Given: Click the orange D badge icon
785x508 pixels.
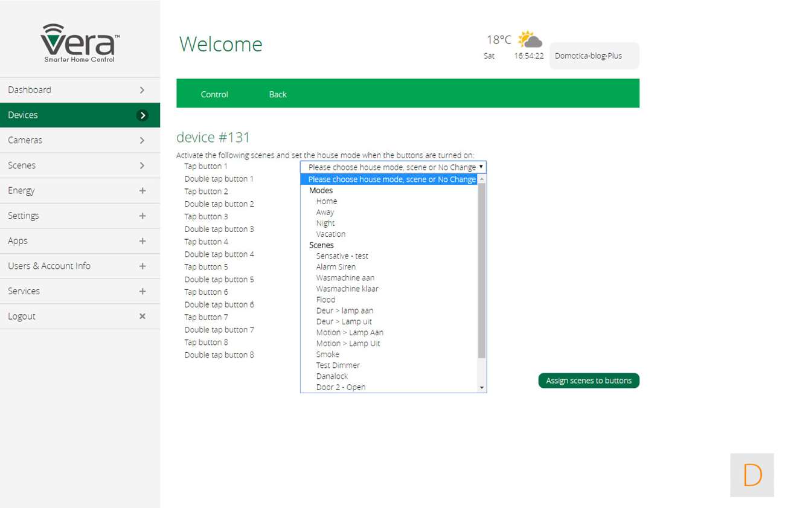Looking at the screenshot, I should 752,475.
